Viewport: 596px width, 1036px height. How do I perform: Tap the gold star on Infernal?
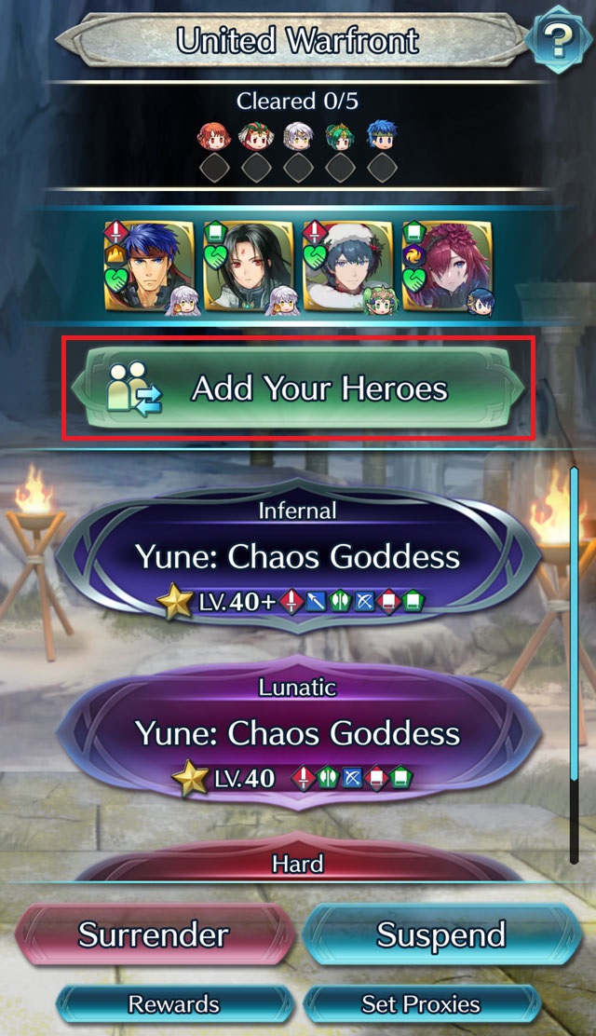[175, 602]
